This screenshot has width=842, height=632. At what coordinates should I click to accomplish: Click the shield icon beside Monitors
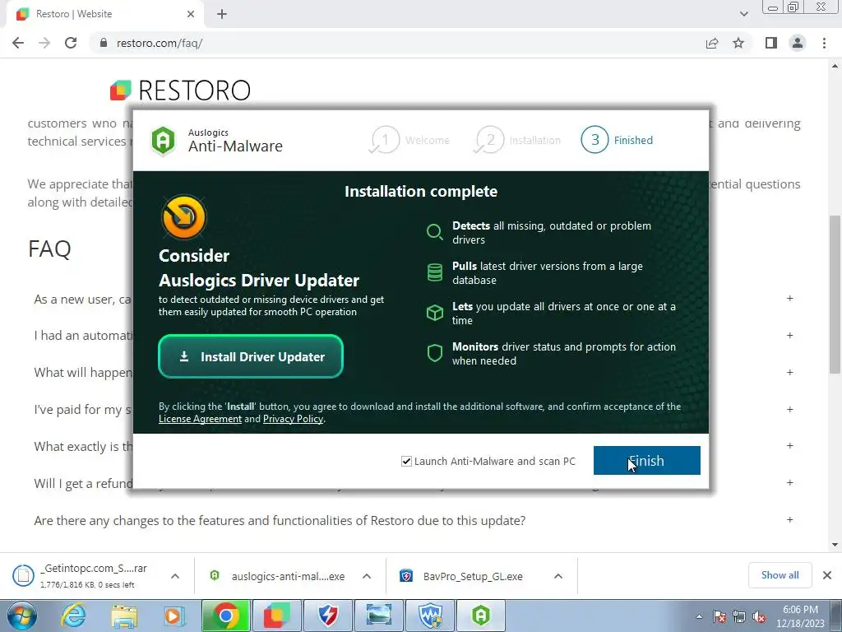[x=434, y=353]
